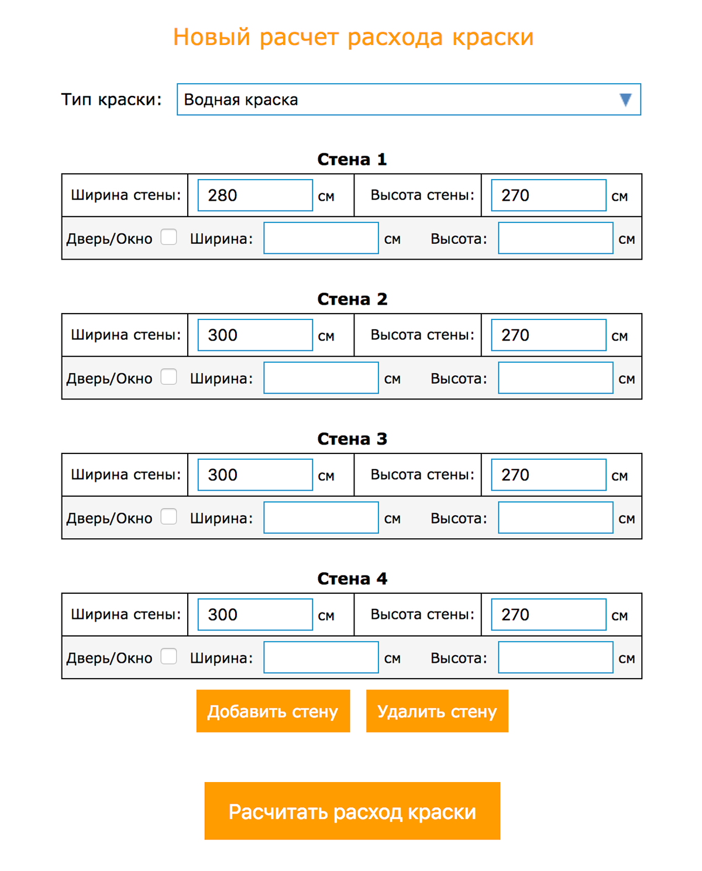Click door height field in Стена 4
702x871 pixels.
[556, 657]
